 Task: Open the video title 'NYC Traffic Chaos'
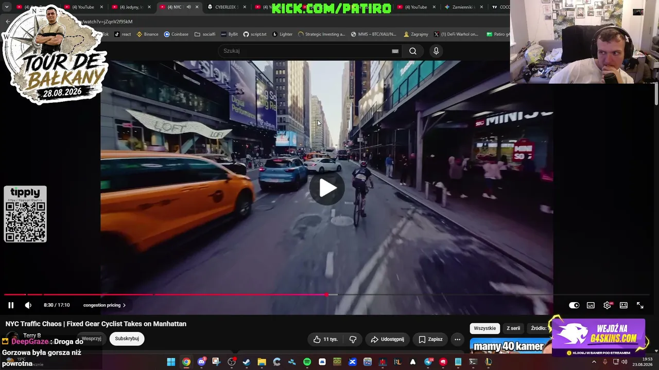click(x=96, y=324)
